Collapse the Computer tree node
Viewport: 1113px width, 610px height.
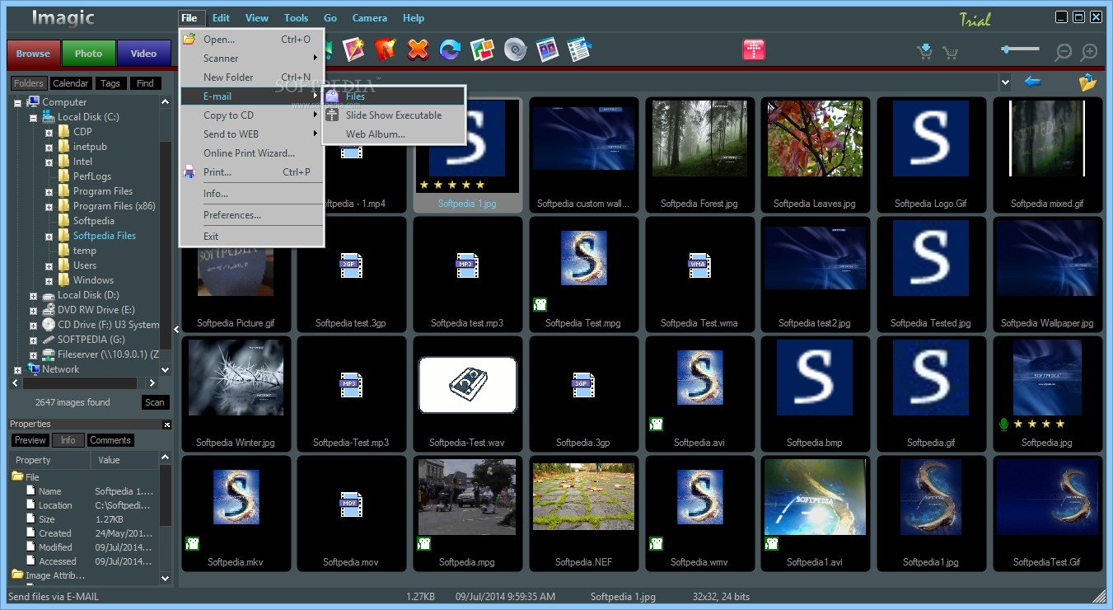point(18,102)
